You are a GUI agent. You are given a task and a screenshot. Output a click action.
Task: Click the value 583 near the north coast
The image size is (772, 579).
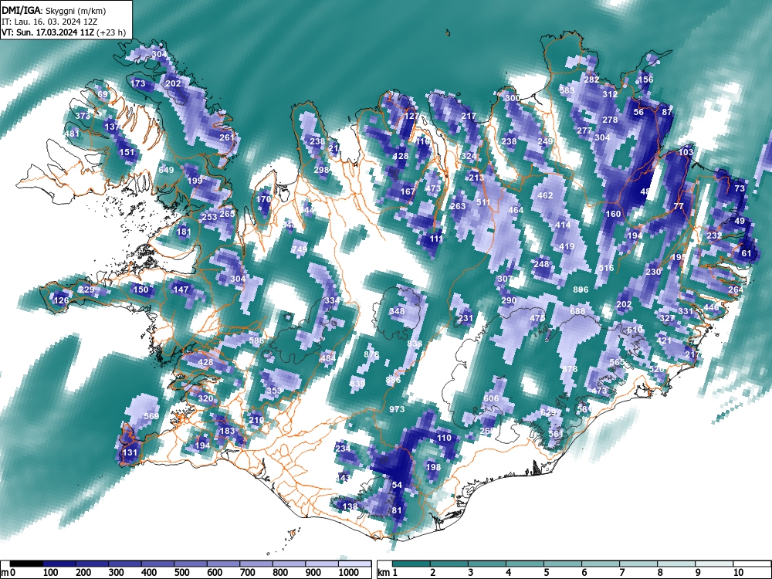567,90
